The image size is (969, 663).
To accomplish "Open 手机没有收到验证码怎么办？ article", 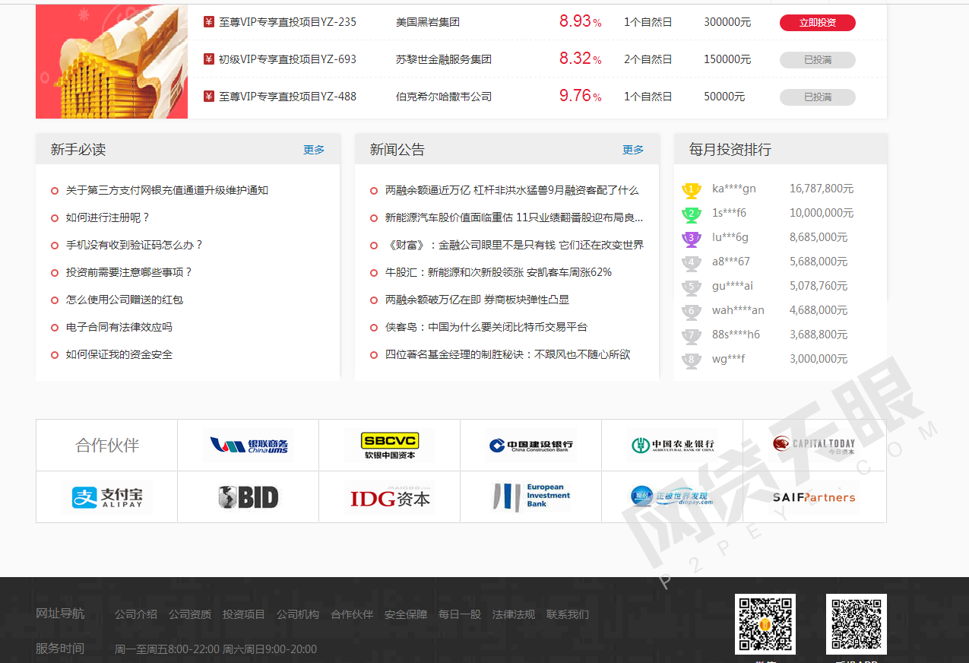I will click(x=135, y=245).
